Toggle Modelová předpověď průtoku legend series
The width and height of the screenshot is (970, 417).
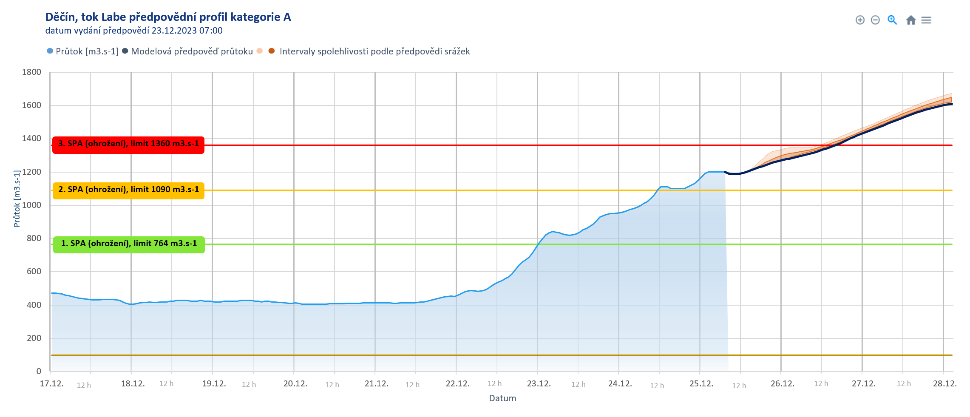(x=192, y=51)
